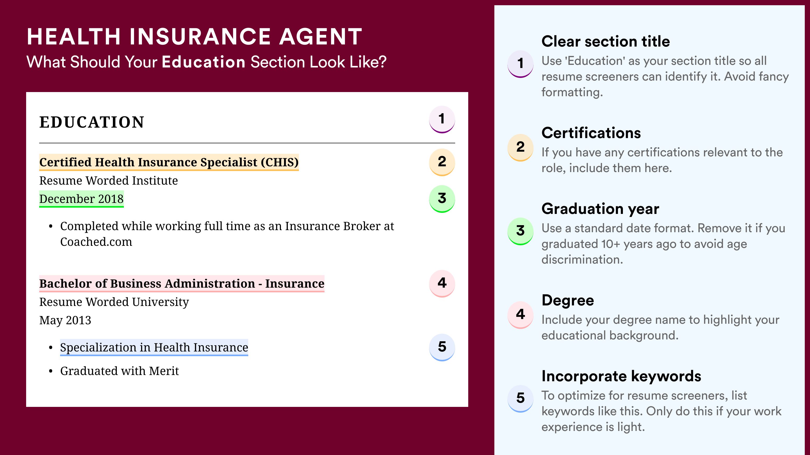Click the highlighted Certified Health Insurance Specialist text

point(169,162)
